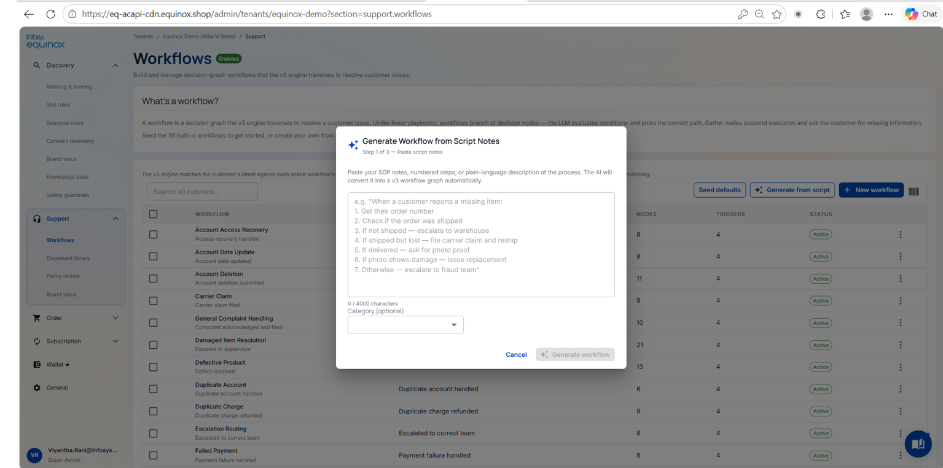View site information via the lock icon

pyautogui.click(x=72, y=14)
